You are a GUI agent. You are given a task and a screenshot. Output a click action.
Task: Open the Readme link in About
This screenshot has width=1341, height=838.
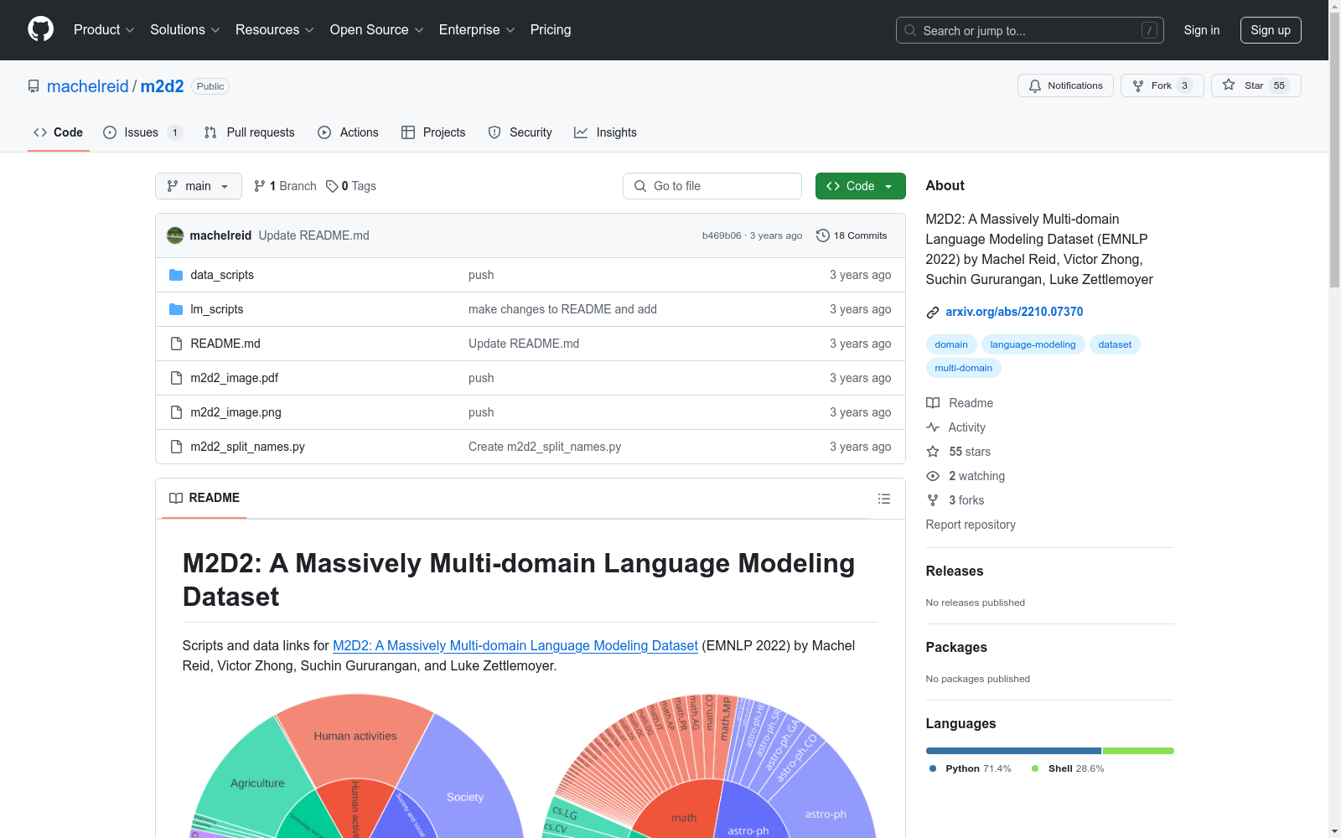[960, 403]
